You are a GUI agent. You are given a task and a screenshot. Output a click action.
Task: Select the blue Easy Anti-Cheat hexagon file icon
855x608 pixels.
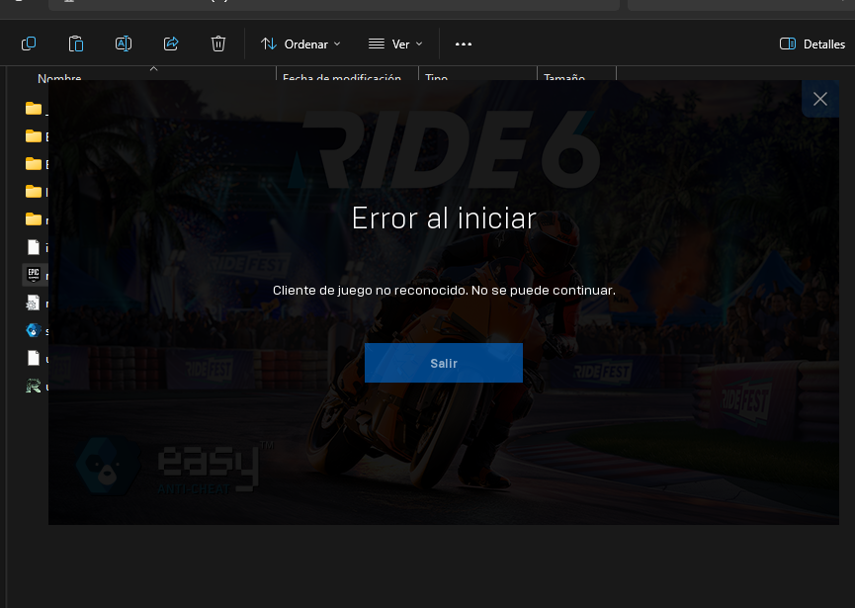click(34, 330)
